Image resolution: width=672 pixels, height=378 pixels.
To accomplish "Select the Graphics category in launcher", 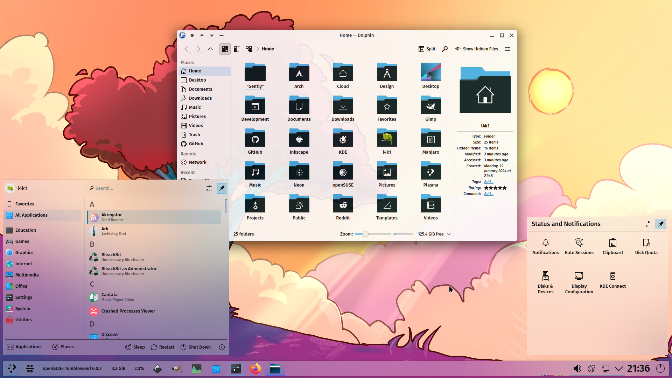I will [x=43, y=253].
